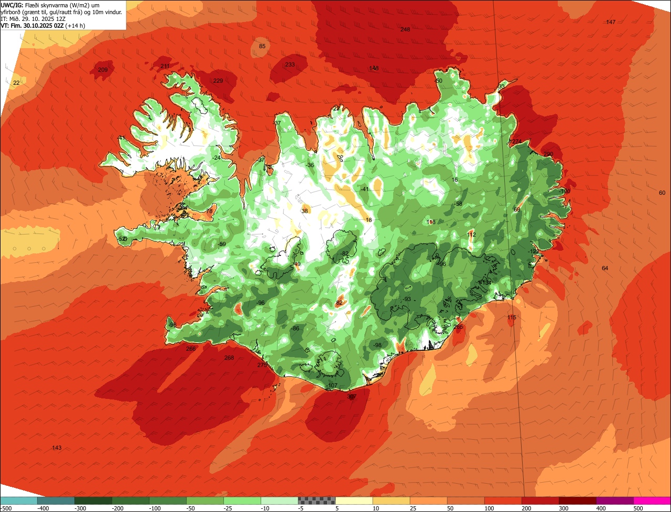Click the legend swatch between 200 and 300
The image size is (671, 512).
540,500
